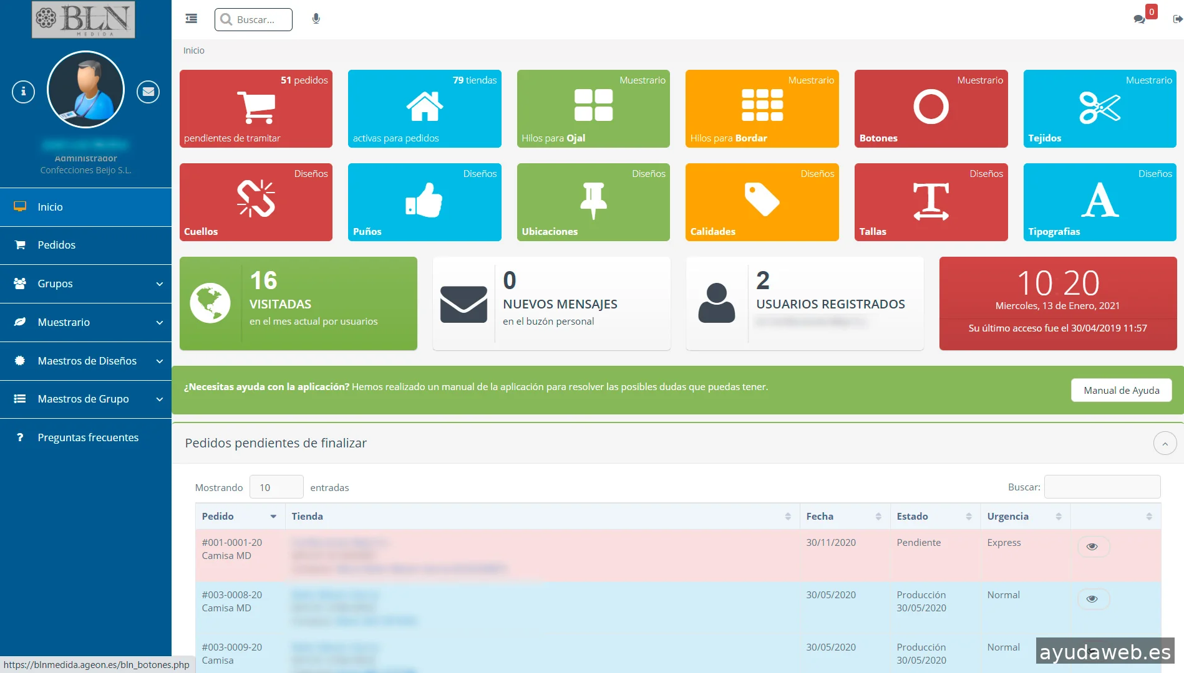The height and width of the screenshot is (673, 1184).
Task: Open the chat messages notification icon
Action: (1139, 19)
